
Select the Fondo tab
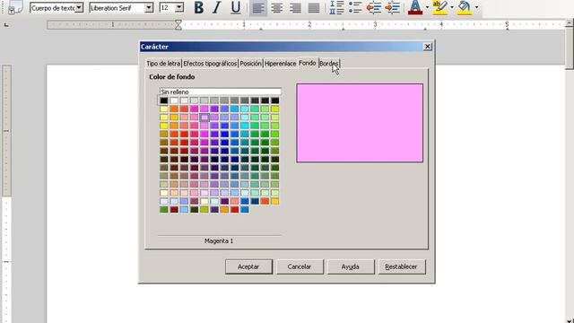point(307,63)
